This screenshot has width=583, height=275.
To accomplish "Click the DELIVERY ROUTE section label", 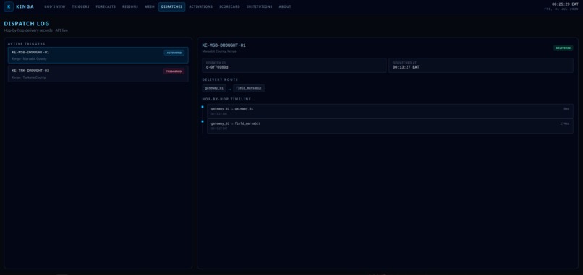I will pyautogui.click(x=220, y=80).
